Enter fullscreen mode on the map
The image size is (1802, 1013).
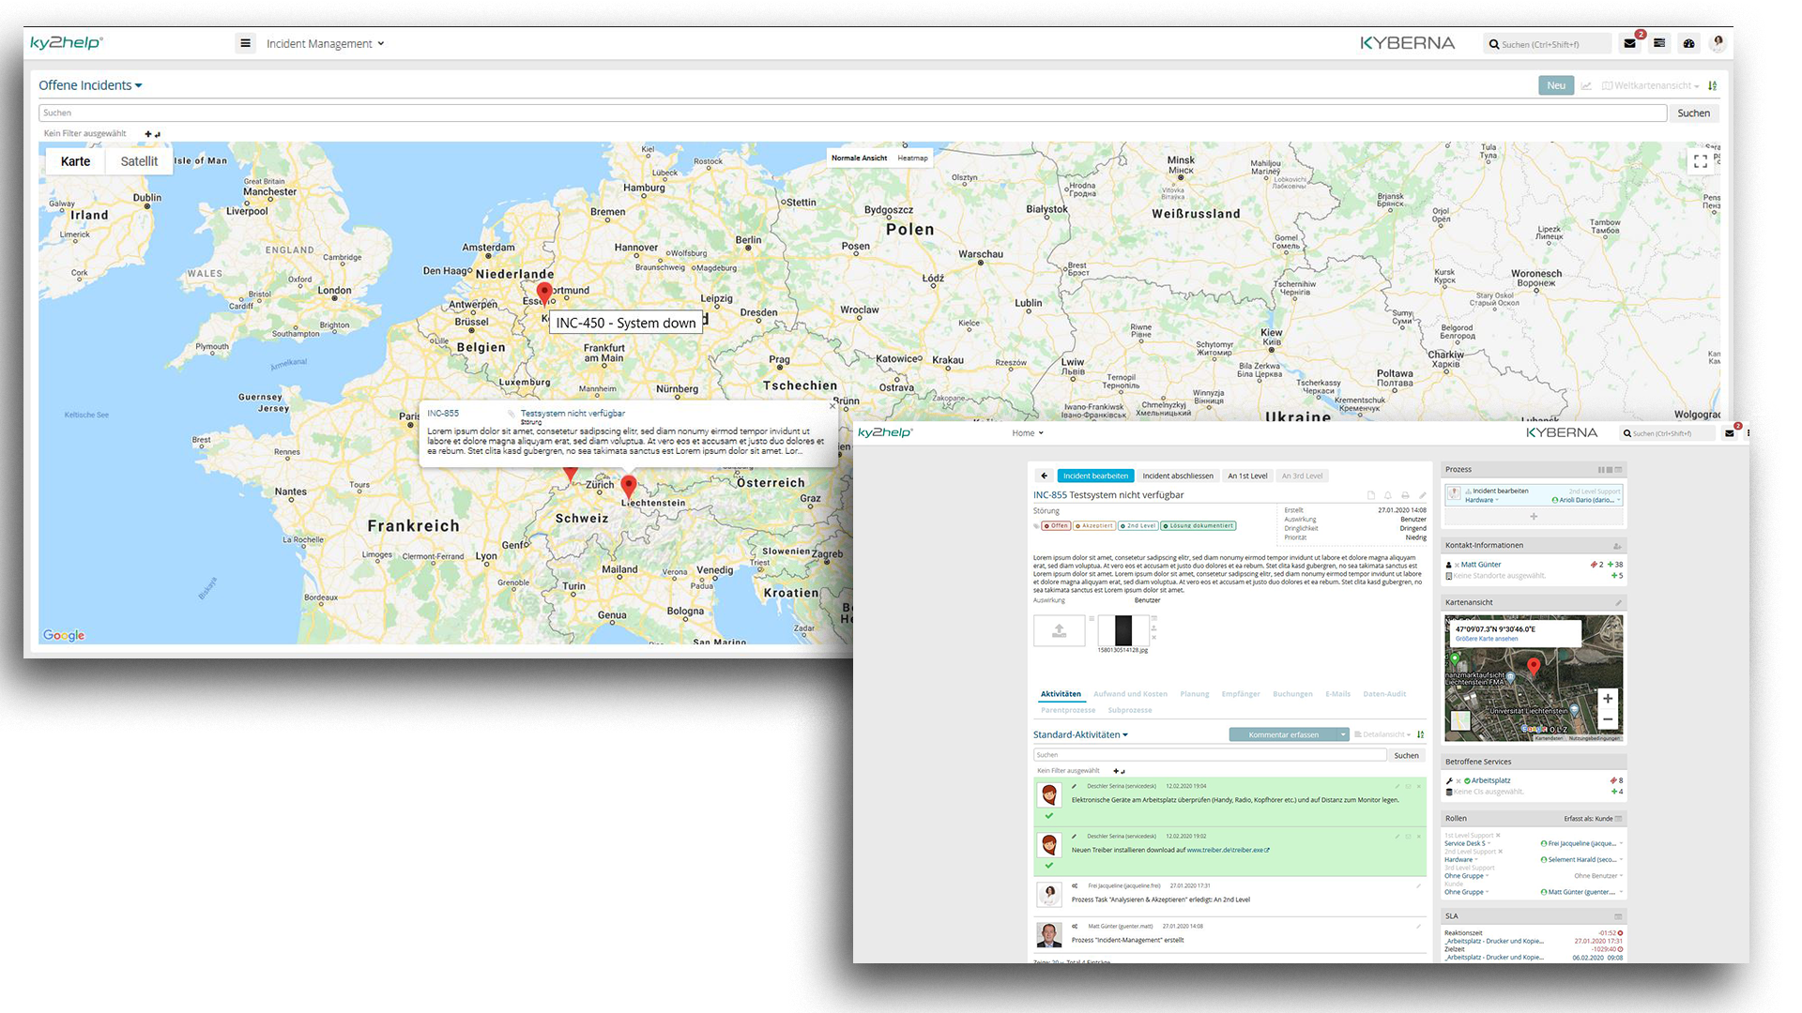(x=1700, y=161)
